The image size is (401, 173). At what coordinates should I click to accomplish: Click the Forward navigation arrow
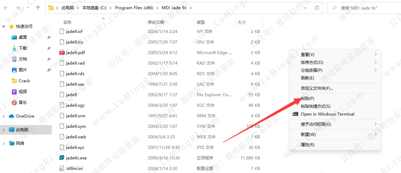[x=18, y=8]
